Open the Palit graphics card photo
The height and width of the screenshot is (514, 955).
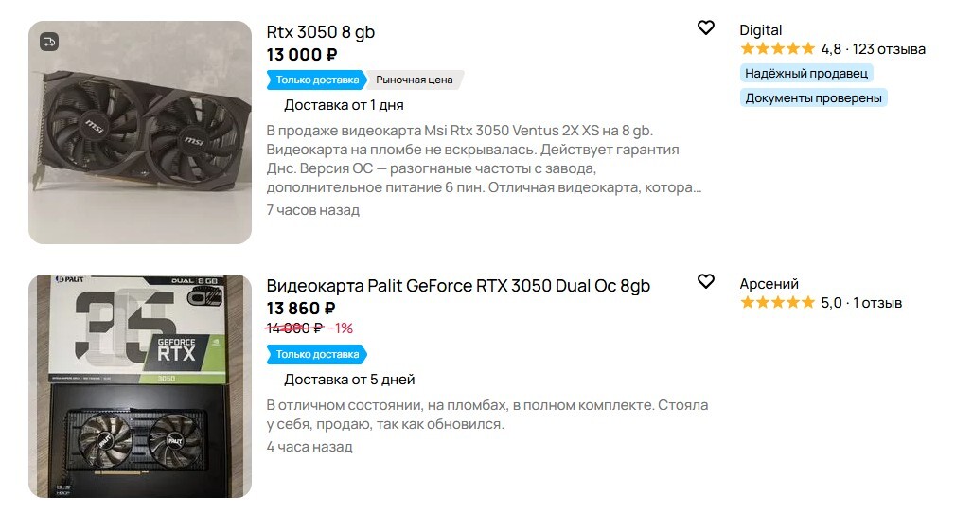point(140,386)
